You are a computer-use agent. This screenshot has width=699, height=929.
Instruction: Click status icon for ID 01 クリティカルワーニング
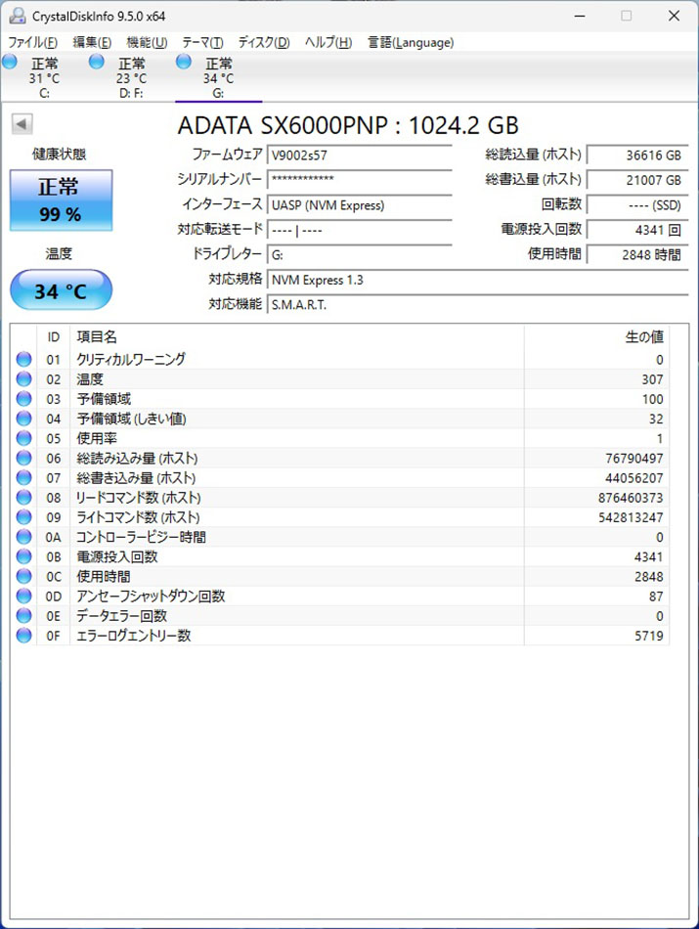(x=23, y=359)
